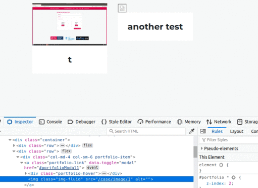Click the Style Editor braces icon
This screenshot has height=188, width=258.
click(x=104, y=122)
